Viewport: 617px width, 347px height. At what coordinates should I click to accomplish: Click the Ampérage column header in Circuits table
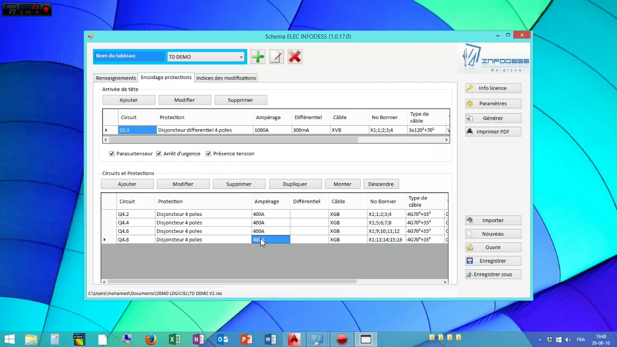tap(270, 201)
